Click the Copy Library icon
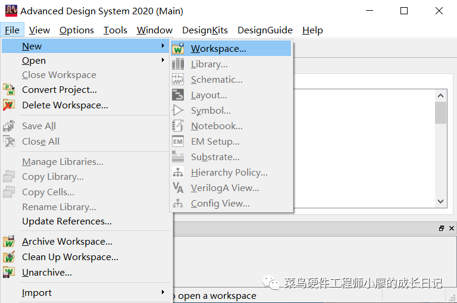Image resolution: width=457 pixels, height=303 pixels. (x=9, y=176)
